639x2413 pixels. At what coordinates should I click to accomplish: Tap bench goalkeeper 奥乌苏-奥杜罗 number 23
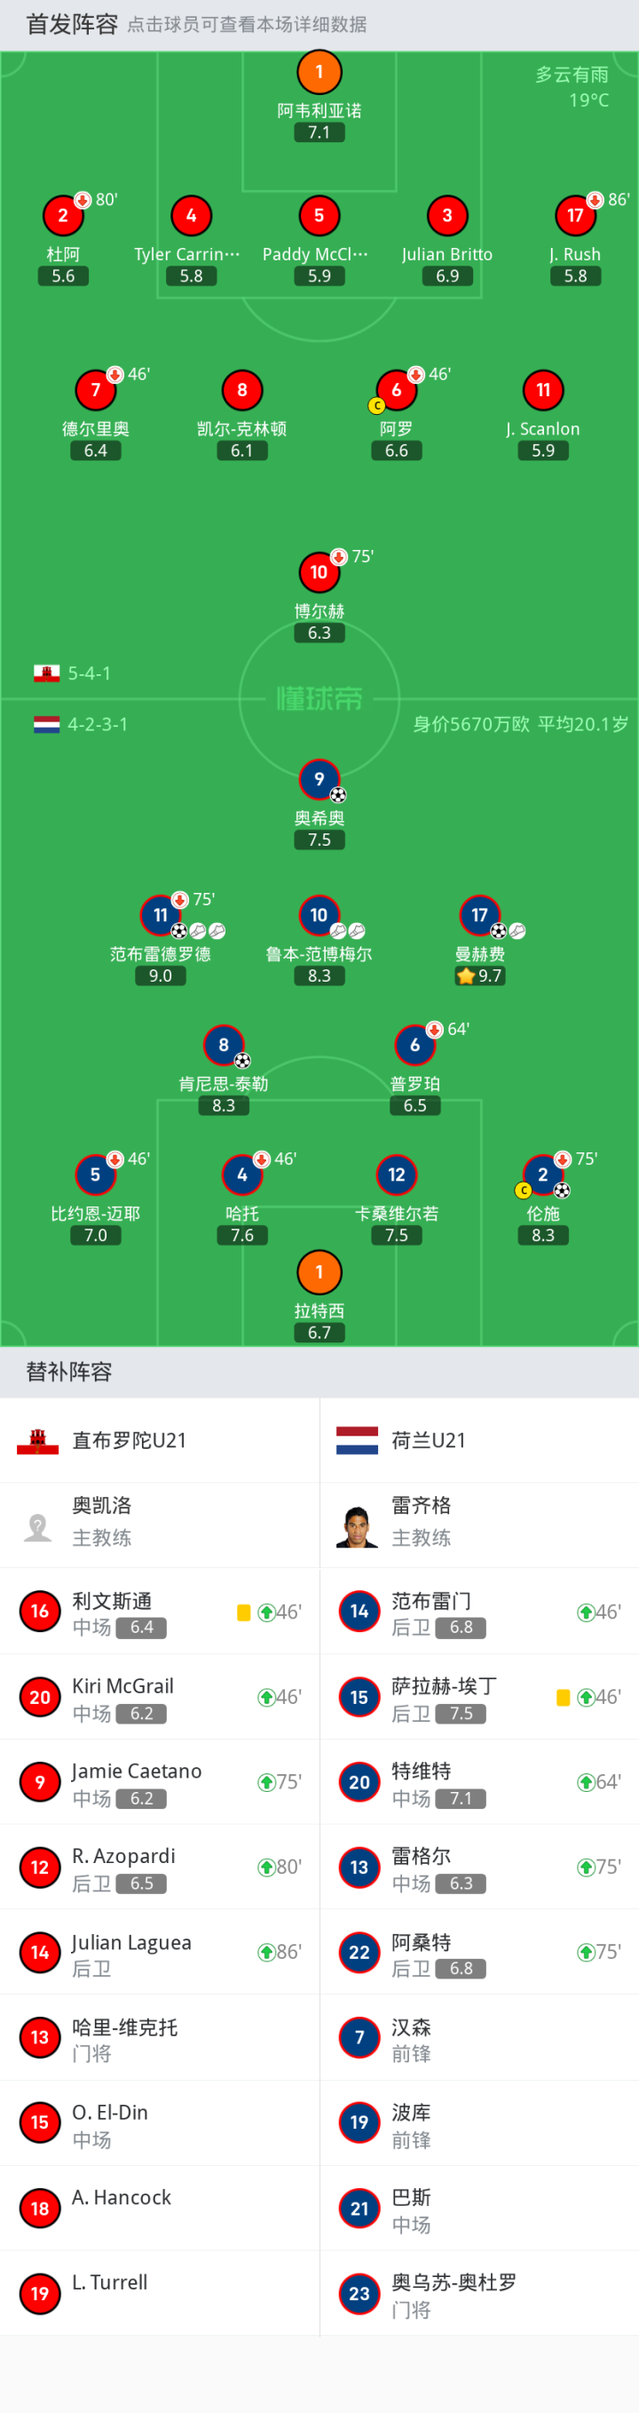479,2294
